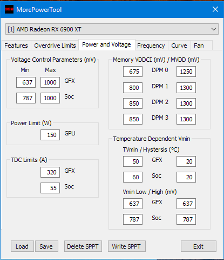The height and width of the screenshot is (260, 224).
Task: Click the Soc Max voltage field
Action: tap(50, 98)
